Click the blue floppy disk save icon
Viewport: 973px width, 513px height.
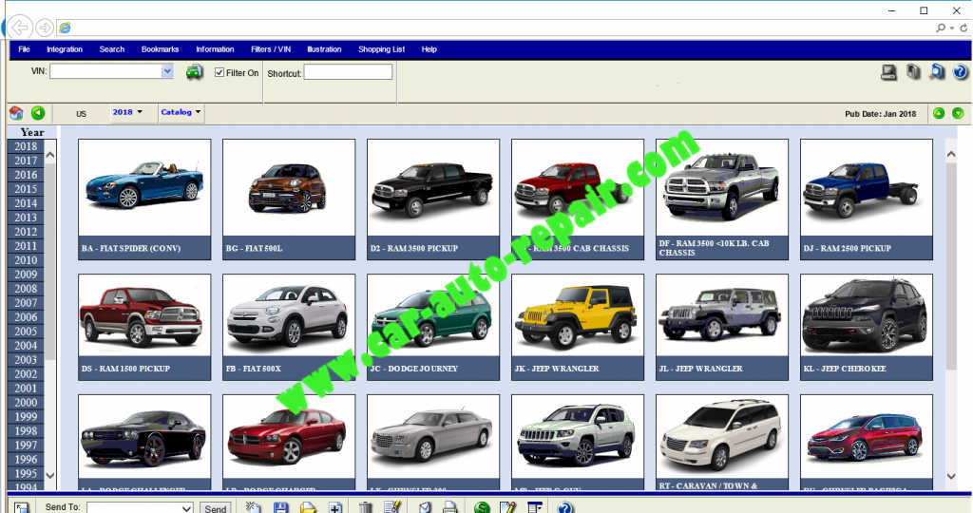(x=280, y=507)
